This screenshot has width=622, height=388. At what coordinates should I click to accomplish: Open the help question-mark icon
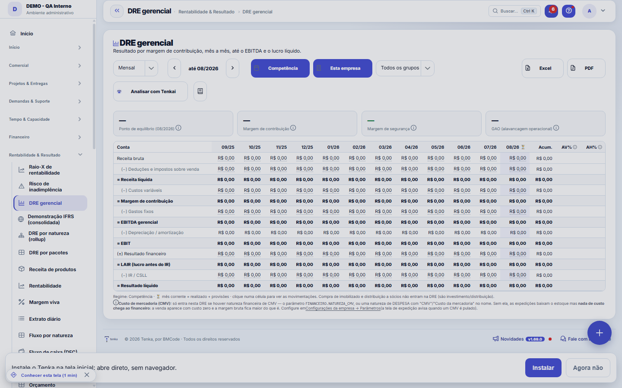pos(569,11)
